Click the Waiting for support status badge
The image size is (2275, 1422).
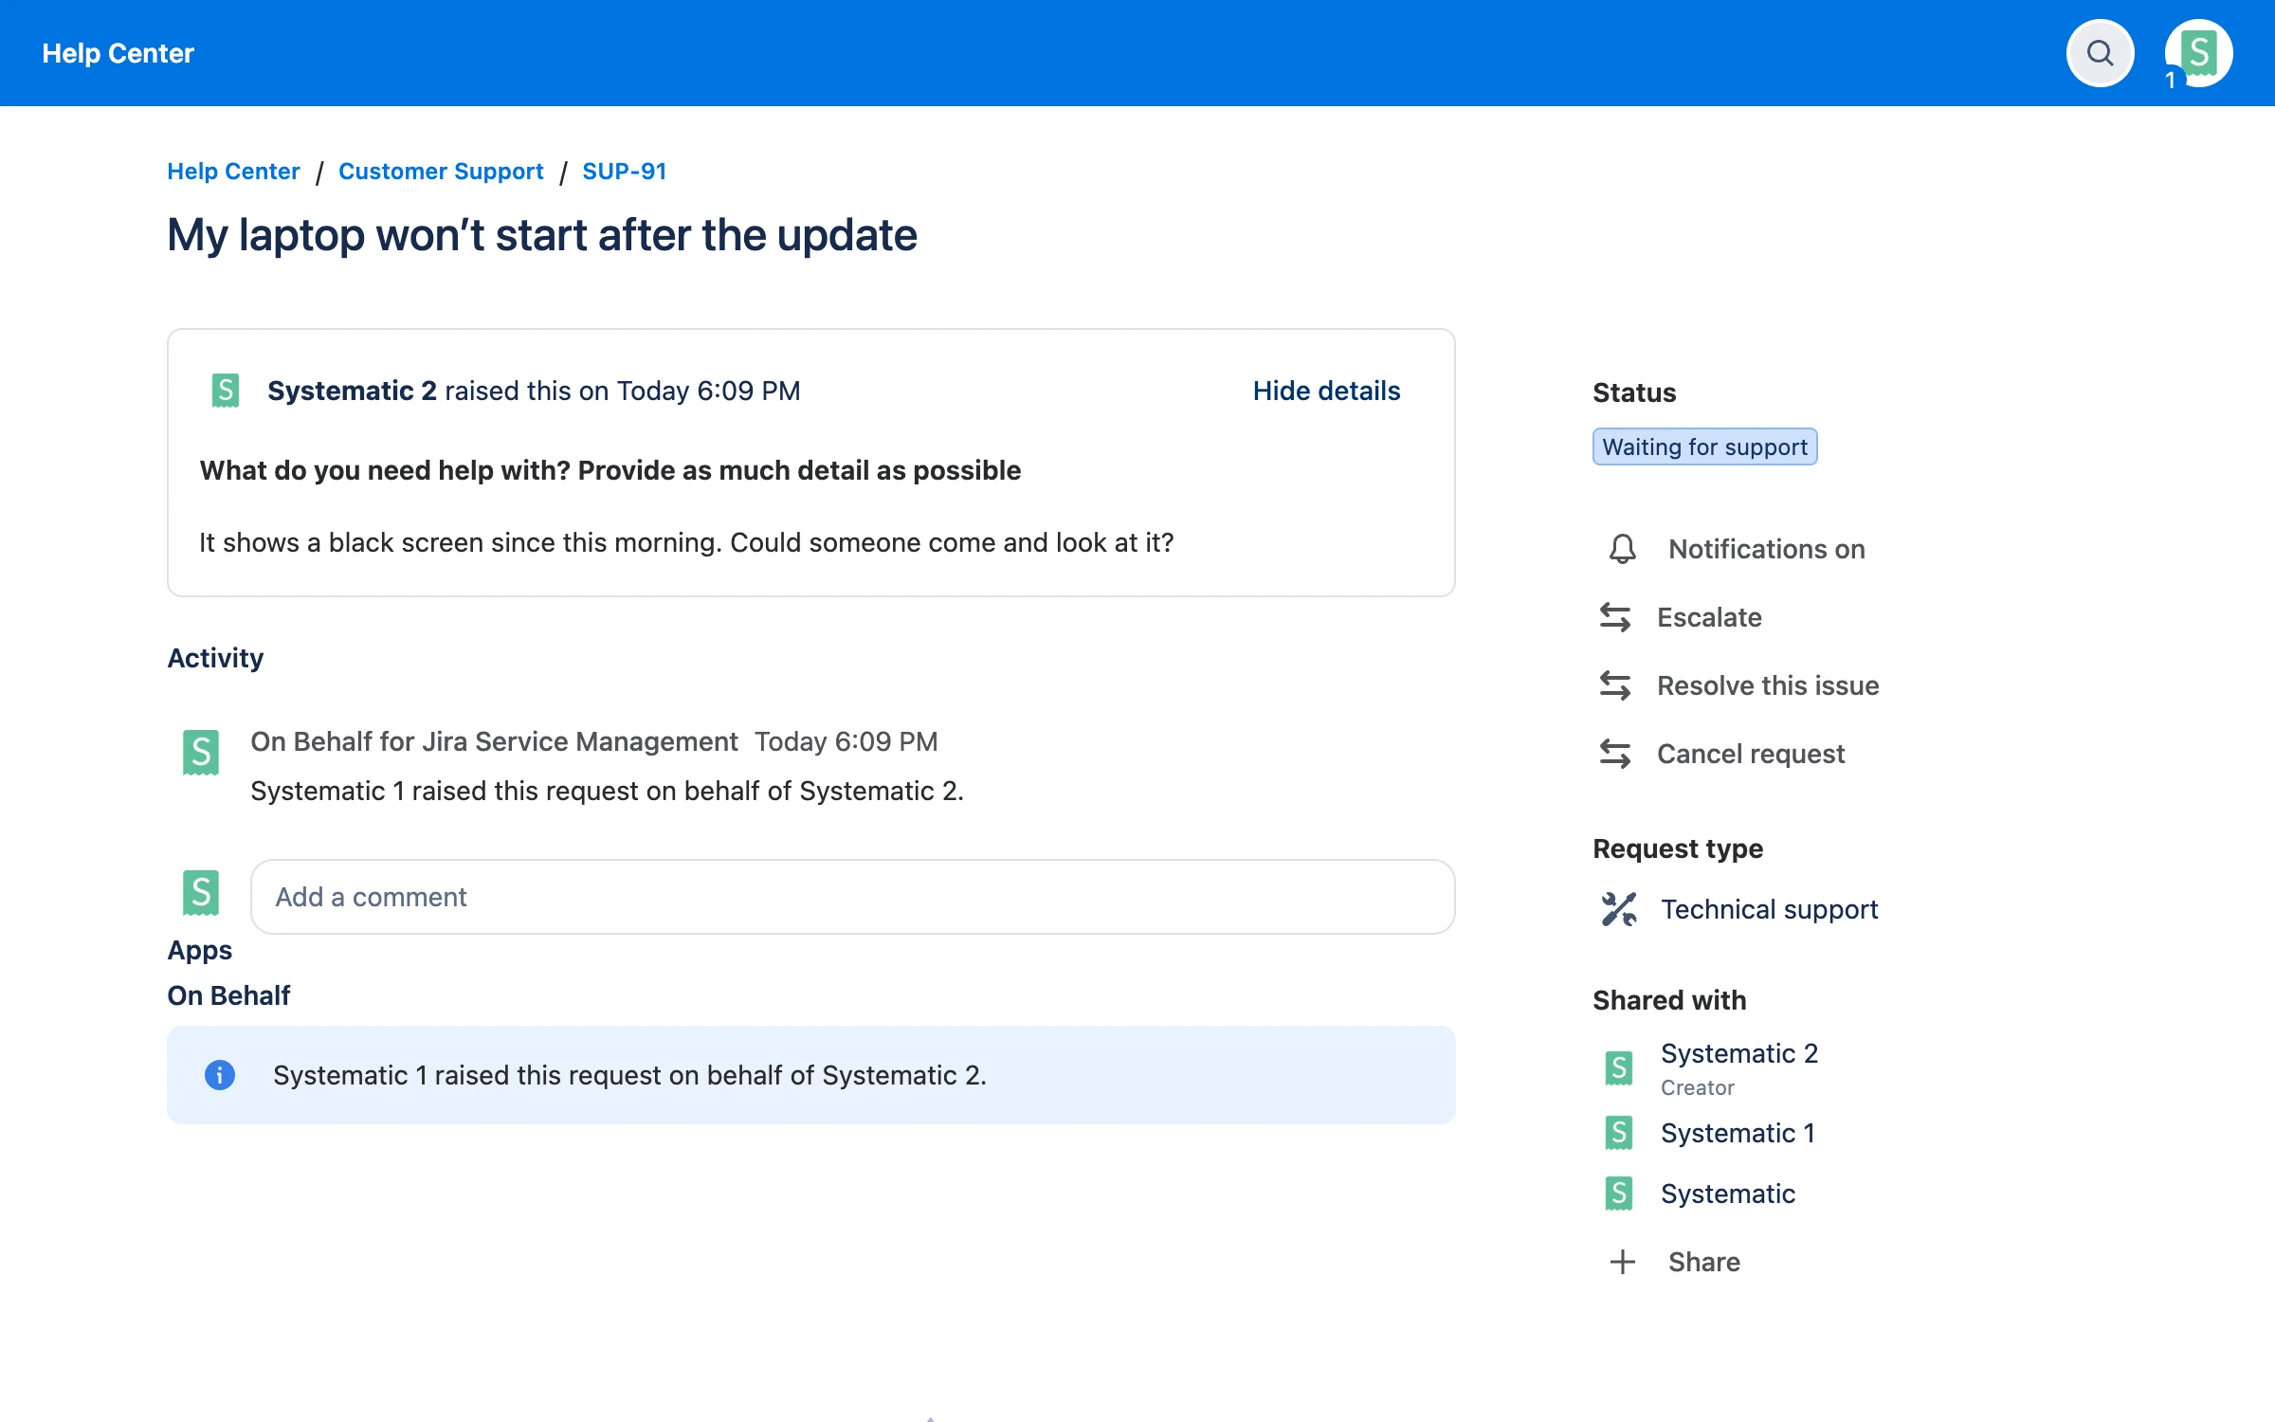[1704, 447]
